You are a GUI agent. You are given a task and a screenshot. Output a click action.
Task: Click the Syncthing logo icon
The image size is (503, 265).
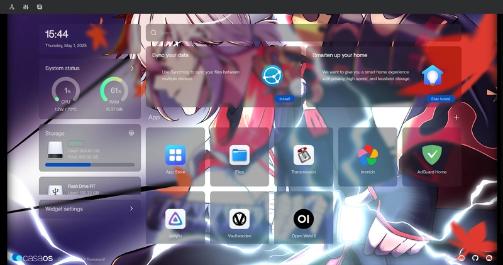[272, 75]
